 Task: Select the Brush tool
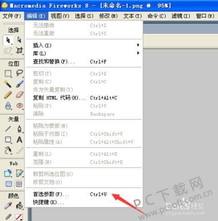coord(20,84)
